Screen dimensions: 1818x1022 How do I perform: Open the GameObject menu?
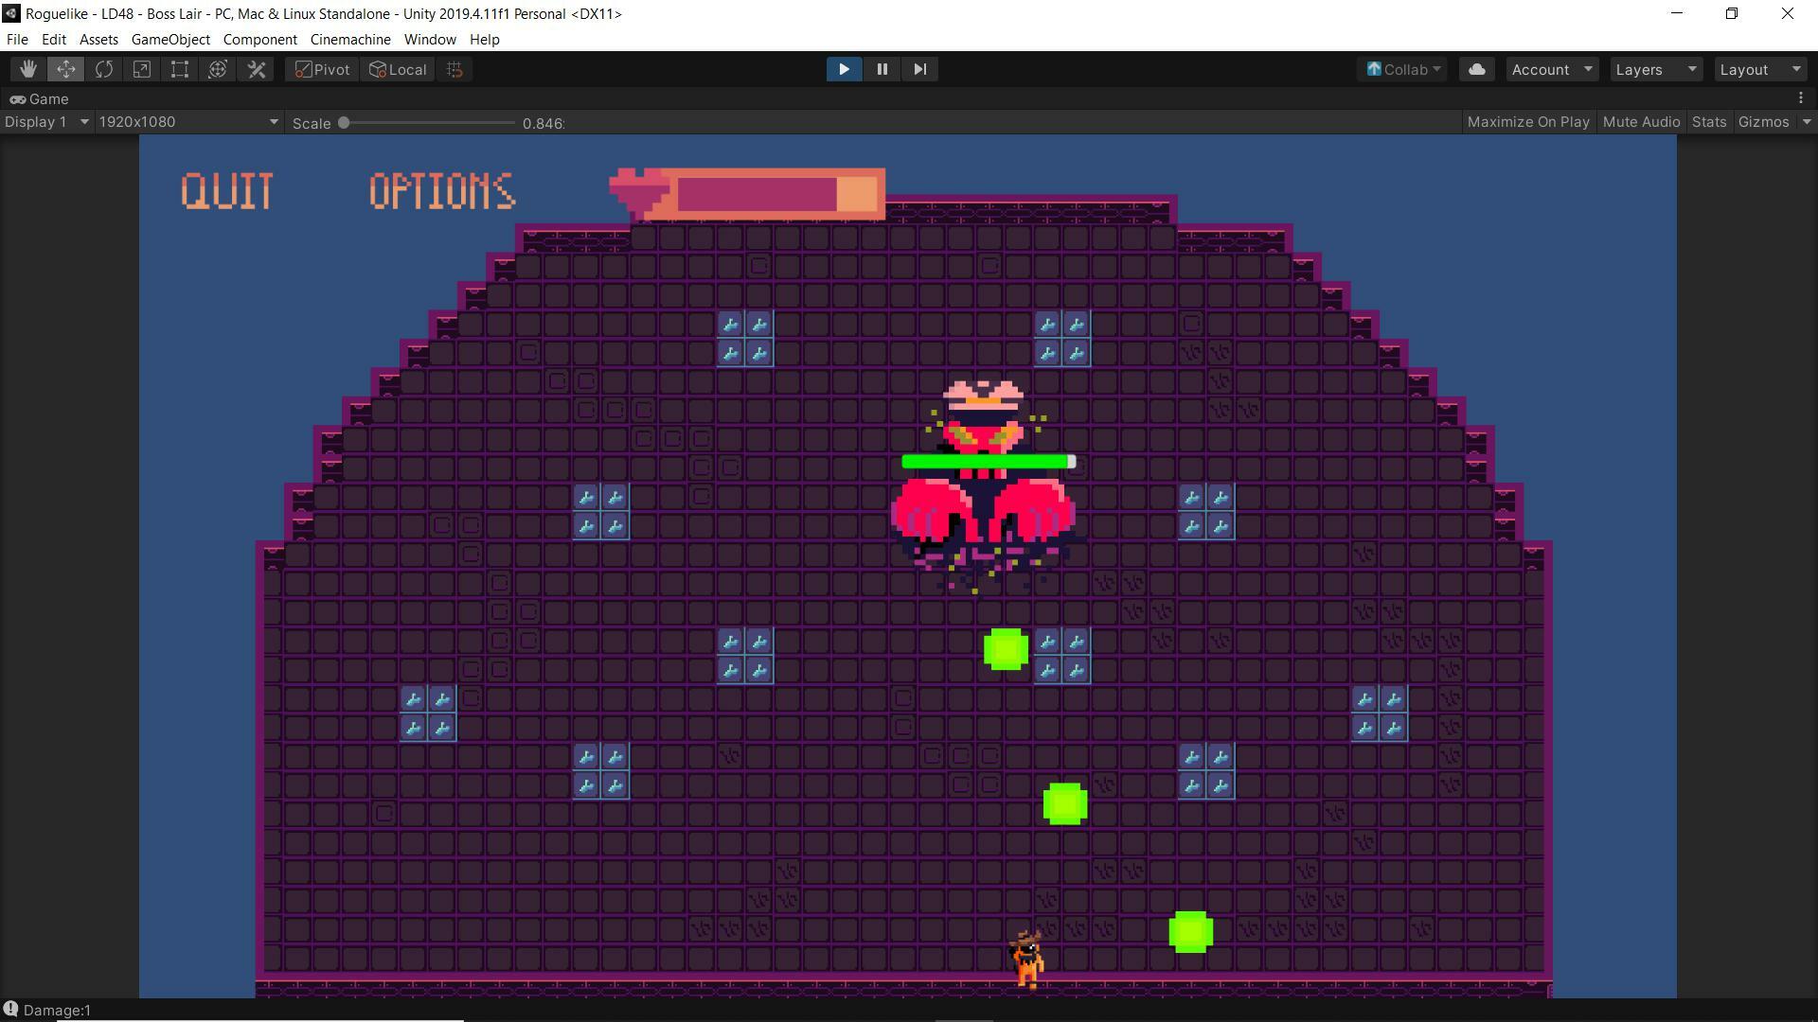(x=170, y=40)
